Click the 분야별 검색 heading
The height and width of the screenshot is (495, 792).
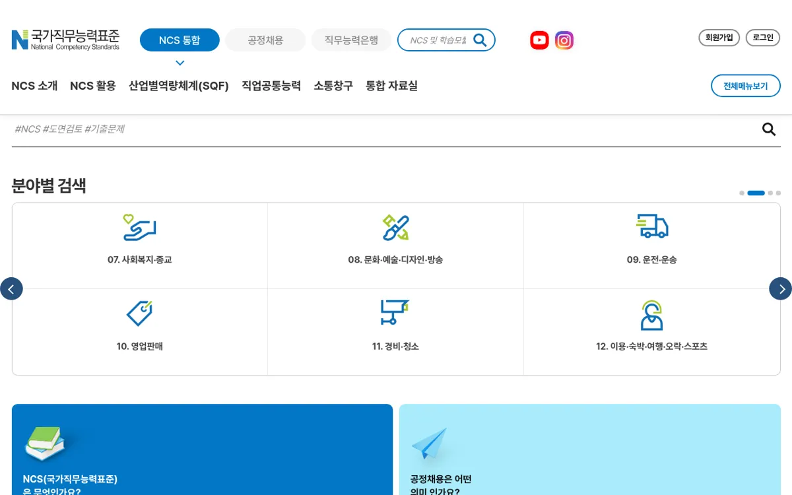(x=49, y=186)
